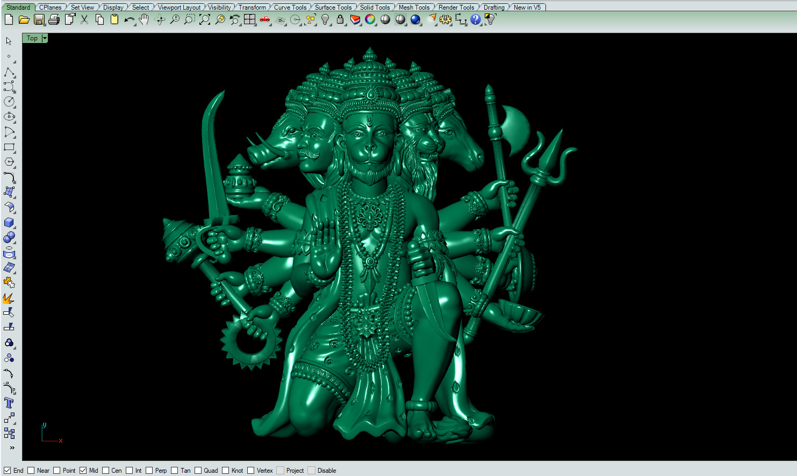Expand more sidebar tools with double chevron
The height and width of the screenshot is (476, 797).
coord(12,447)
